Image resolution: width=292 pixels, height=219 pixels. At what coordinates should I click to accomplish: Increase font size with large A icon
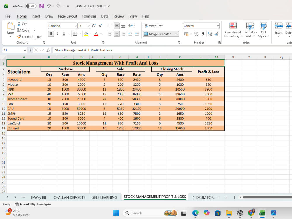[x=94, y=26]
